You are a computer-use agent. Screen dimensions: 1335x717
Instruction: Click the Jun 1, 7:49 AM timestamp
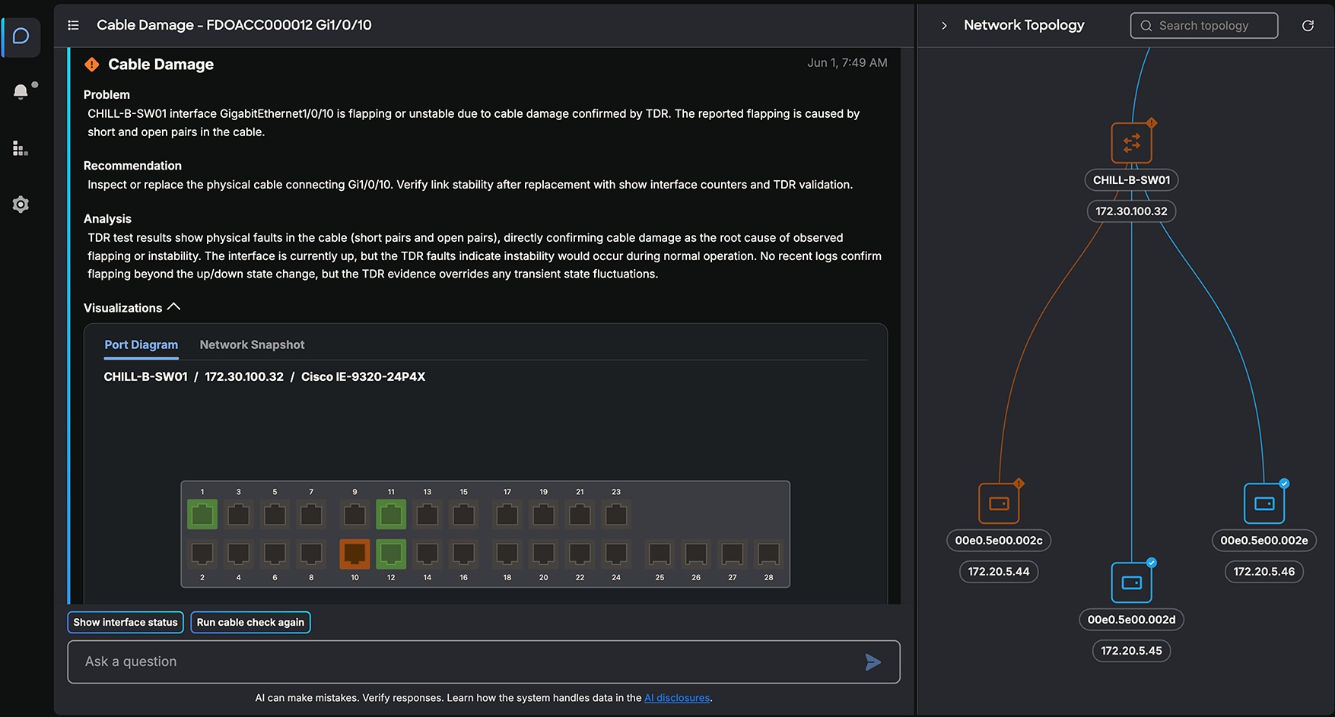tap(847, 63)
